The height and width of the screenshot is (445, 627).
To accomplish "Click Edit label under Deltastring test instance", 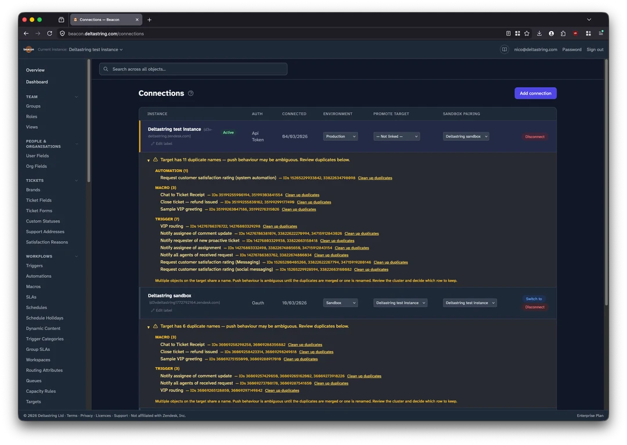I will (161, 143).
